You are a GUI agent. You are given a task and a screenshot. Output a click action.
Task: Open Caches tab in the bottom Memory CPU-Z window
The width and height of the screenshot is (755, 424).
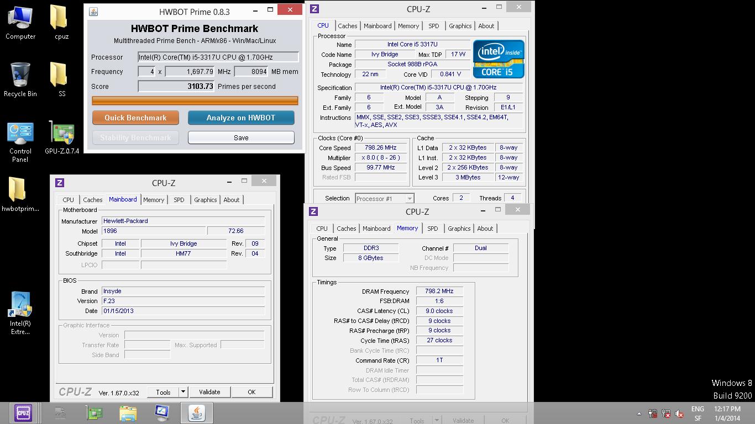347,229
